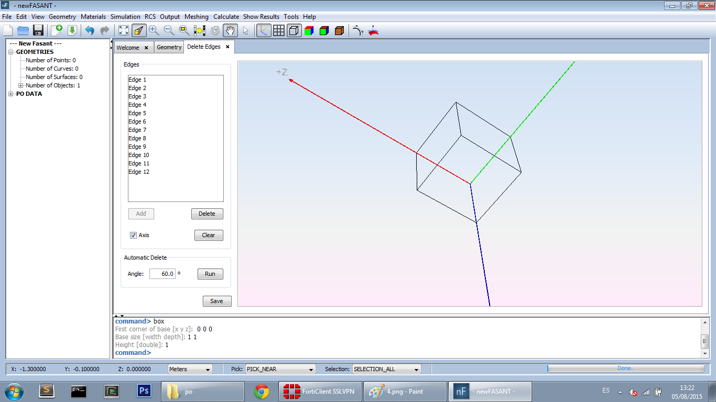
Task: Expand the Number of Objects tree node
Action: click(x=21, y=85)
